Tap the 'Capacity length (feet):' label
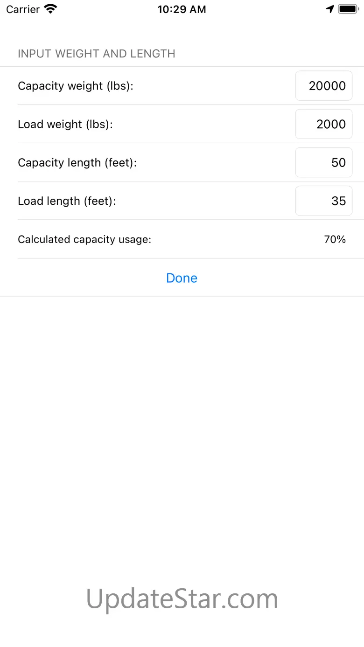364x647 pixels. point(77,162)
